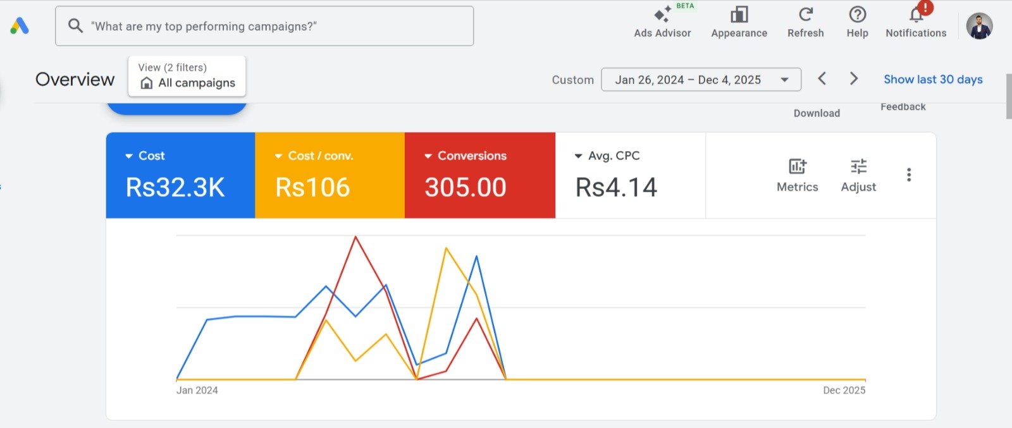1012x428 pixels.
Task: Click the Google Ads logo
Action: pyautogui.click(x=20, y=26)
